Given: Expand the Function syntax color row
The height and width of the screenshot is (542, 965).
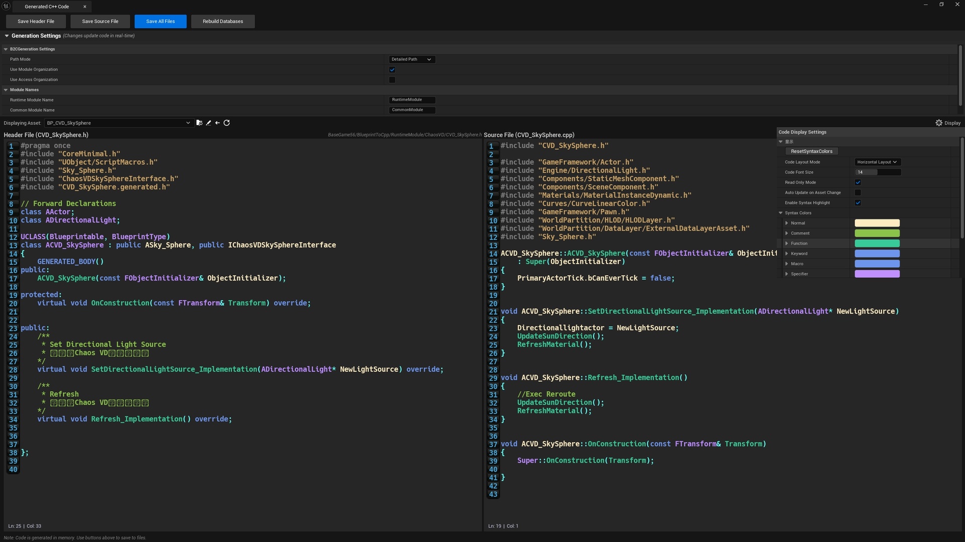Looking at the screenshot, I should pos(786,243).
